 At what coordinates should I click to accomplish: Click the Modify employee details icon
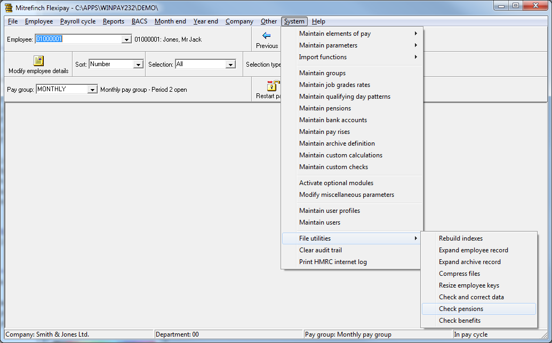point(38,61)
